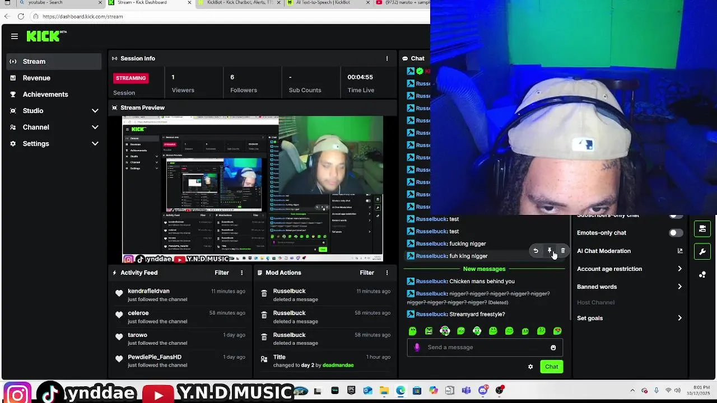The width and height of the screenshot is (717, 403).
Task: Focus the Send a message field
Action: coord(485,347)
